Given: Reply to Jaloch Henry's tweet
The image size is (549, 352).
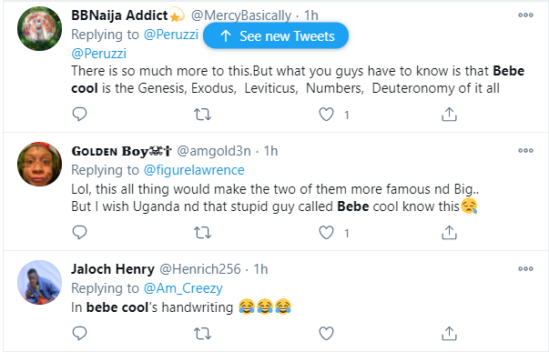Looking at the screenshot, I should 79,334.
